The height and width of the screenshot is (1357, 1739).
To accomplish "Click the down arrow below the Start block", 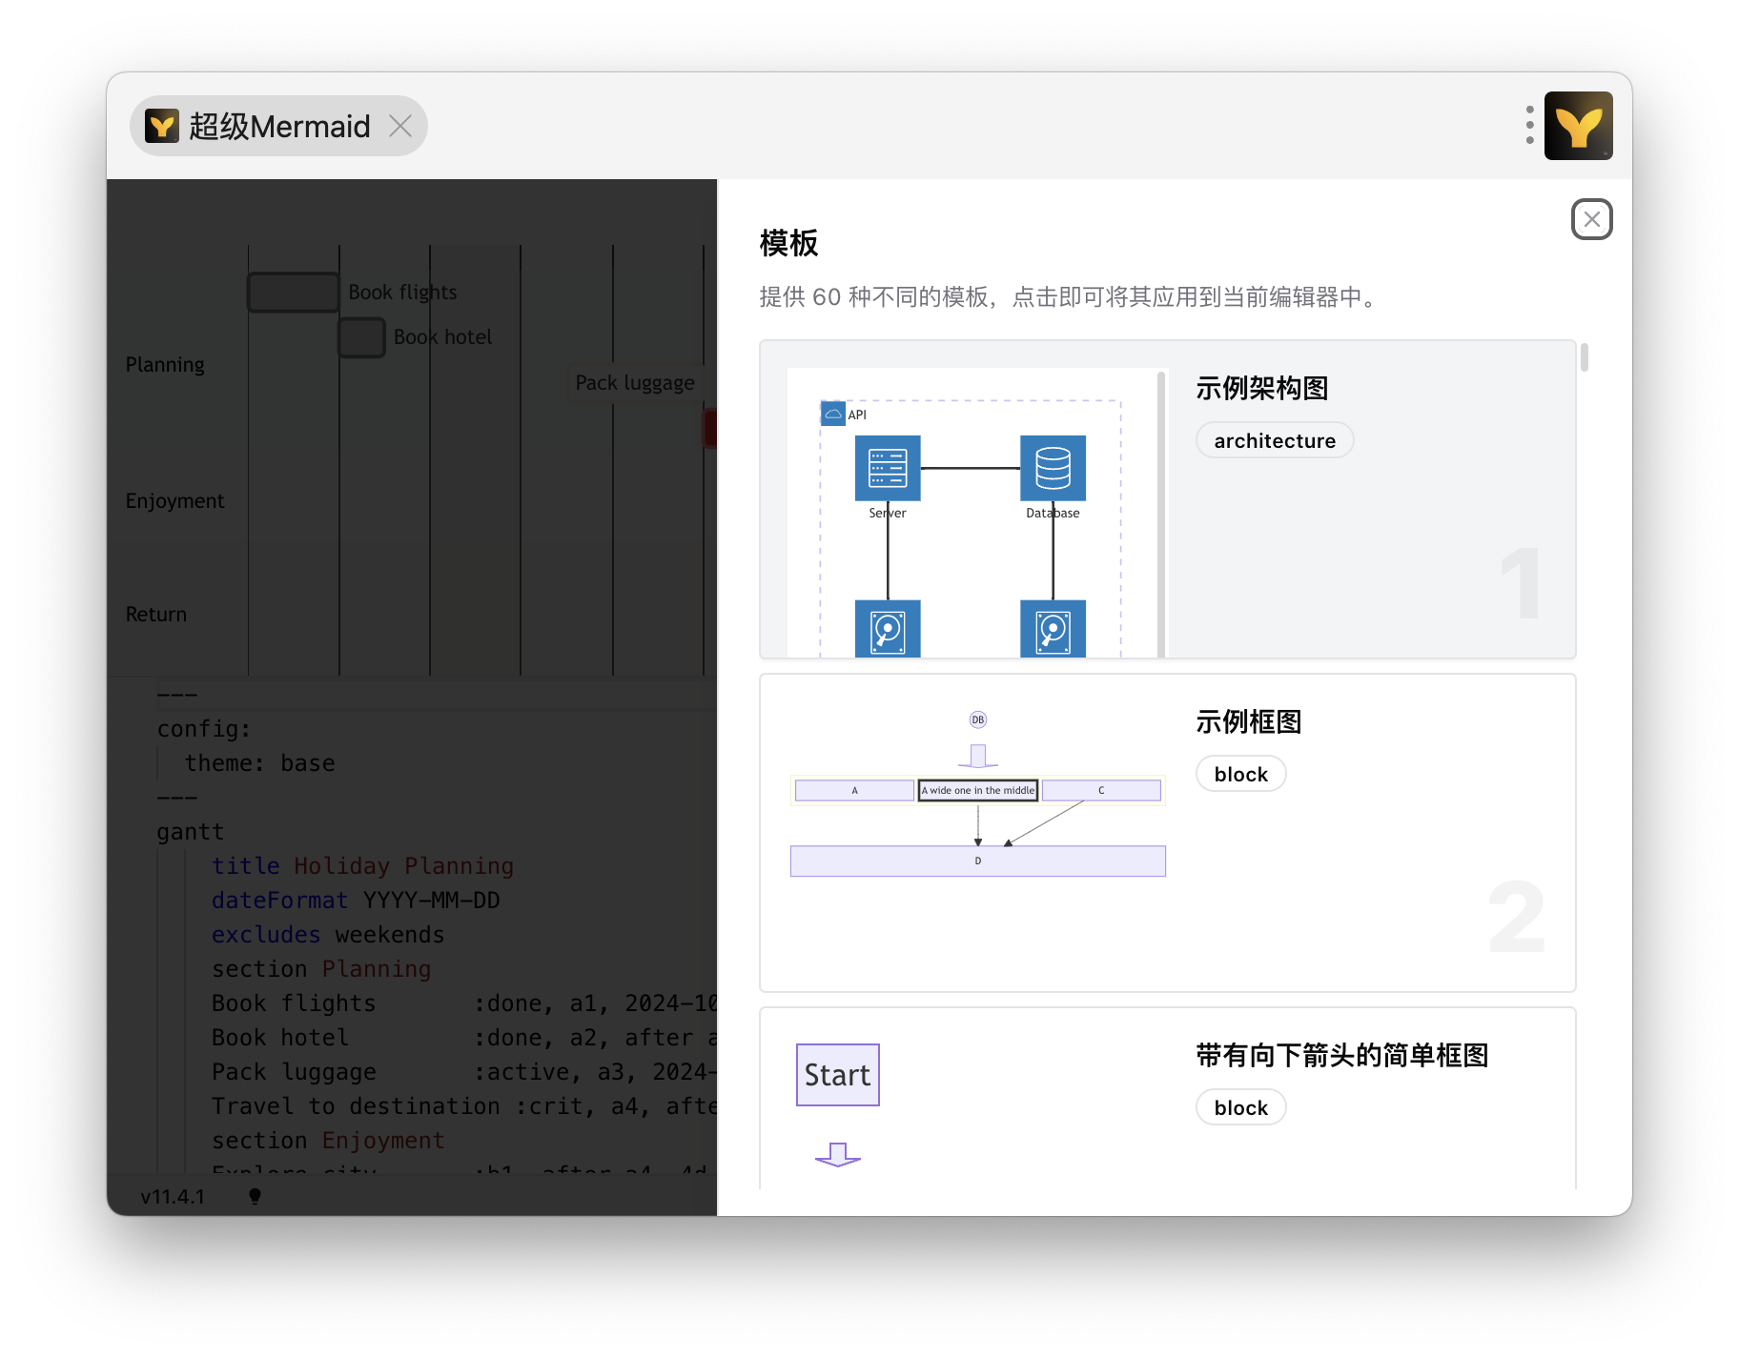I will click(x=837, y=1154).
